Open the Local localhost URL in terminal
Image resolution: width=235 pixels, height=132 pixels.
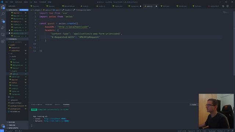point(55,119)
